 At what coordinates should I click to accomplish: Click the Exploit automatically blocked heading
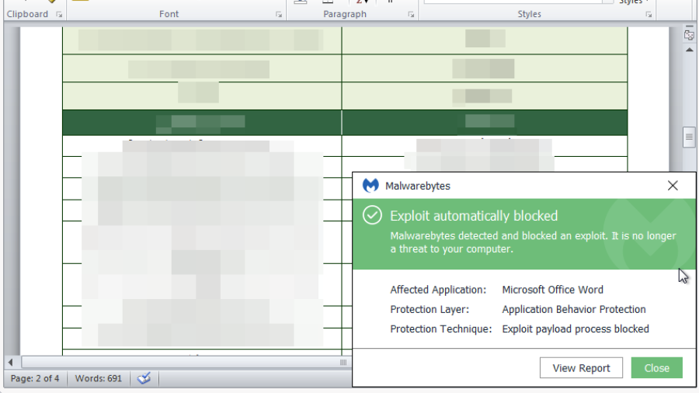click(474, 216)
